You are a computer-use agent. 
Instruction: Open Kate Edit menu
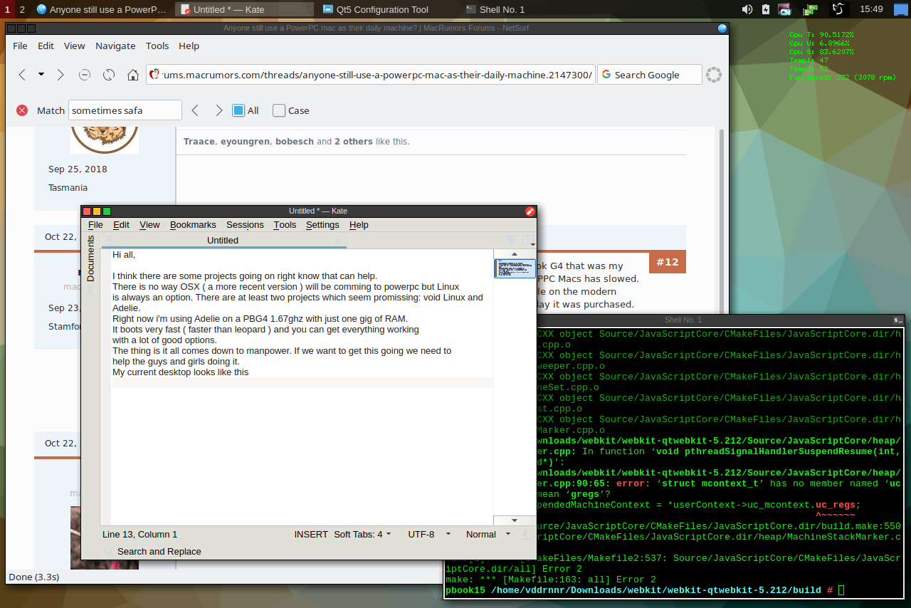pos(122,224)
